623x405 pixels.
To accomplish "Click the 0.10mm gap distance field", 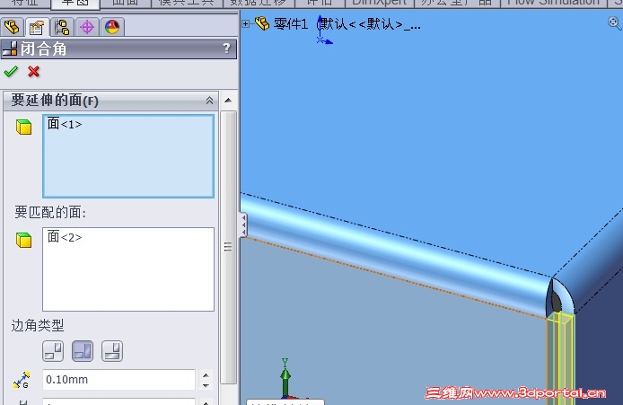I will pos(118,380).
